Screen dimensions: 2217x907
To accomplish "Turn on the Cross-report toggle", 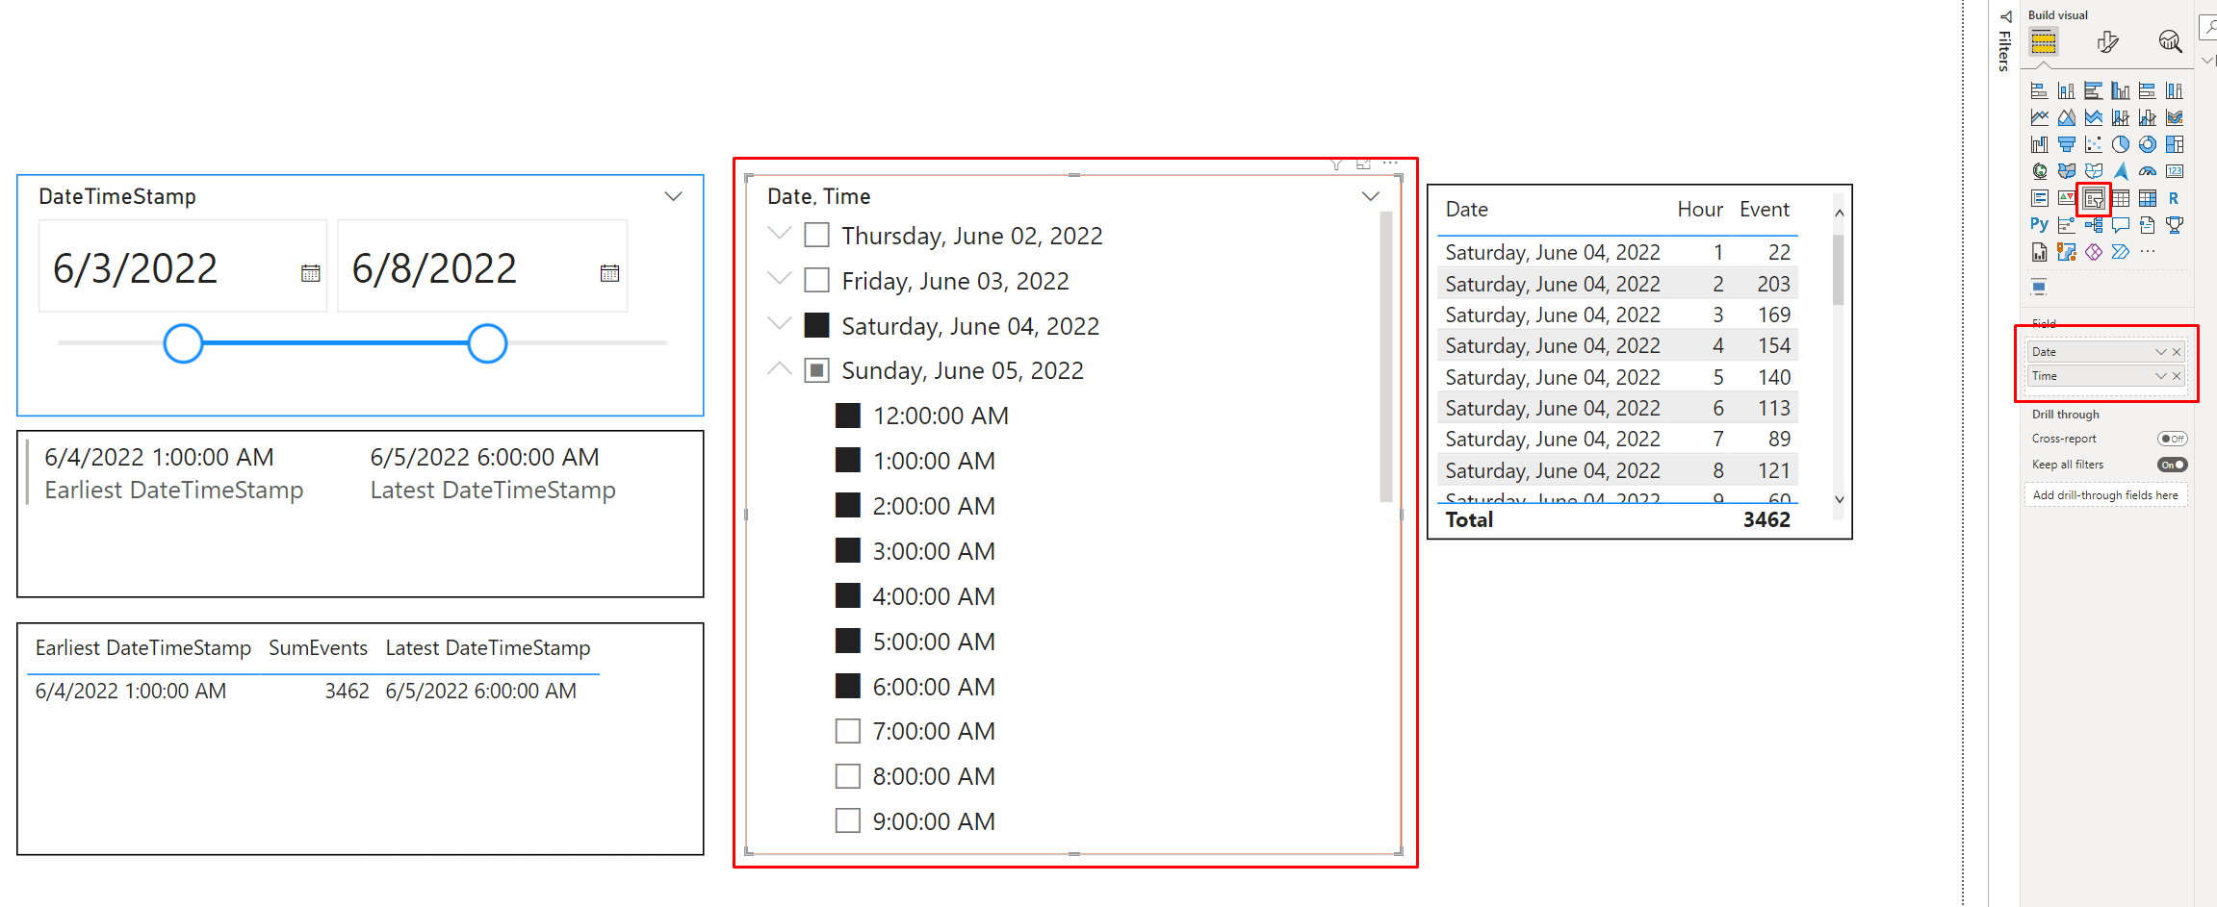I will coord(2172,439).
